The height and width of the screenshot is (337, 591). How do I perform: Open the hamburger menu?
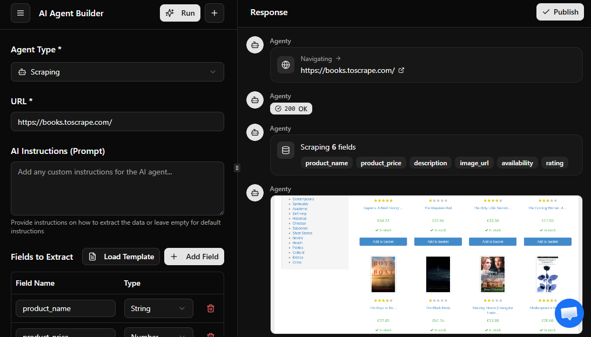coord(21,13)
